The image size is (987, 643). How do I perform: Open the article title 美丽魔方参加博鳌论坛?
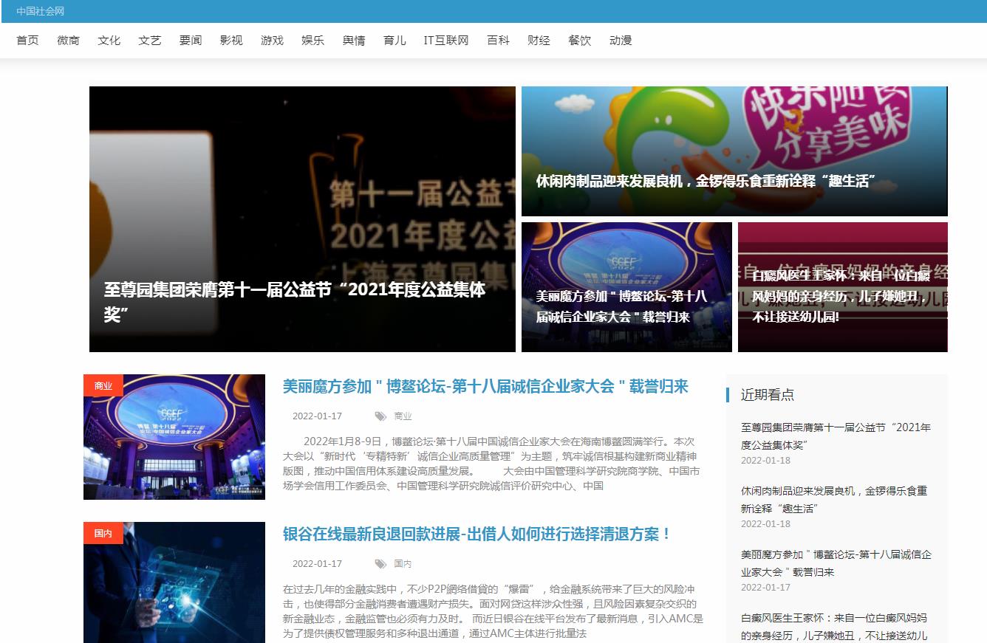[485, 386]
